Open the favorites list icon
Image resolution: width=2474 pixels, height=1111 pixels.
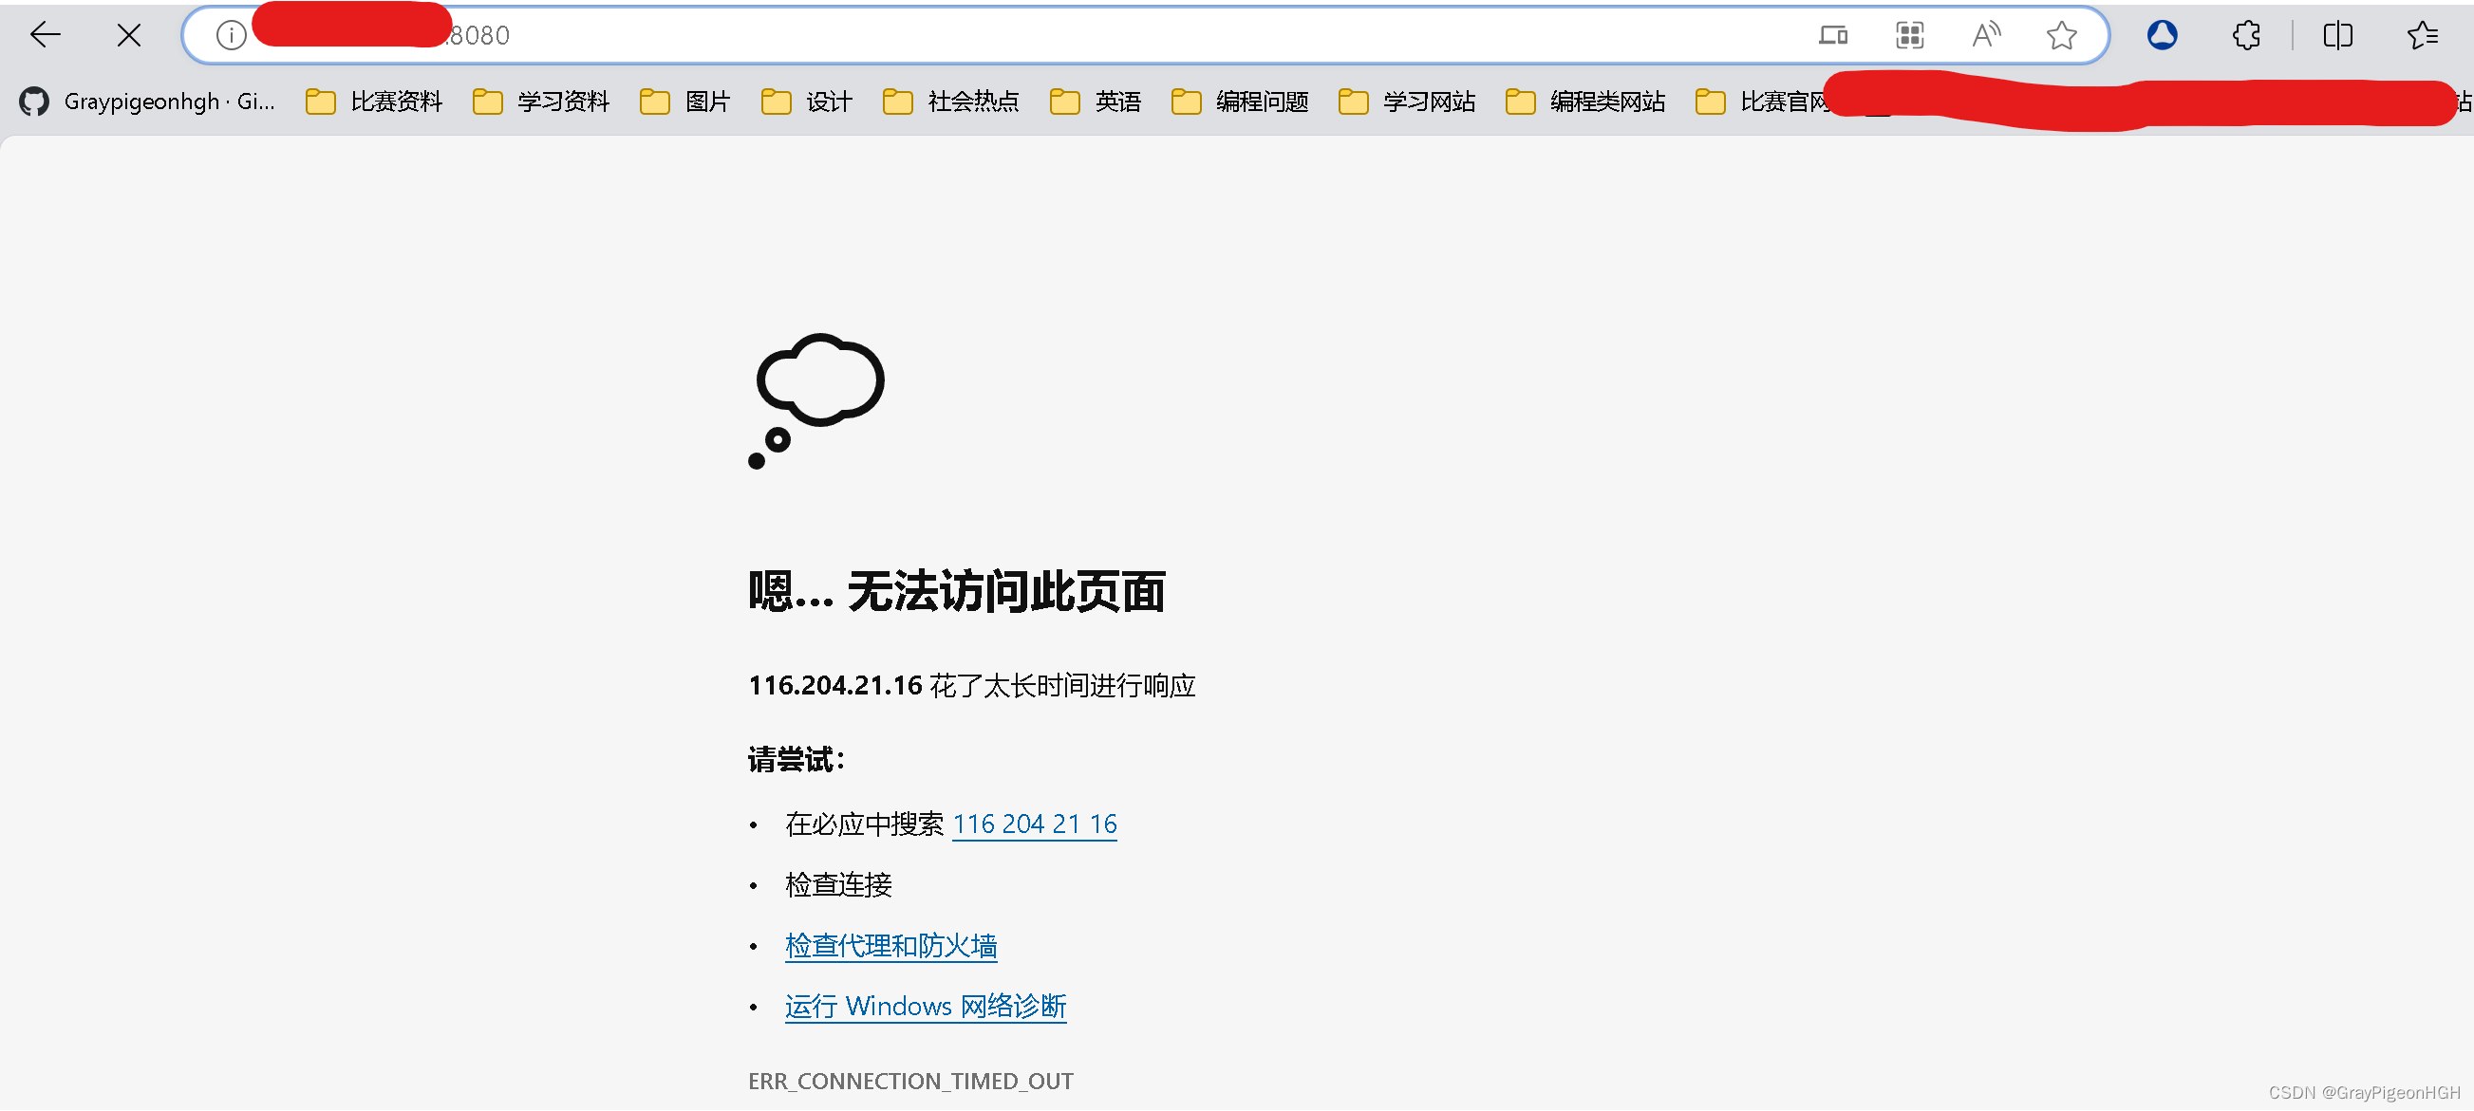point(2422,35)
